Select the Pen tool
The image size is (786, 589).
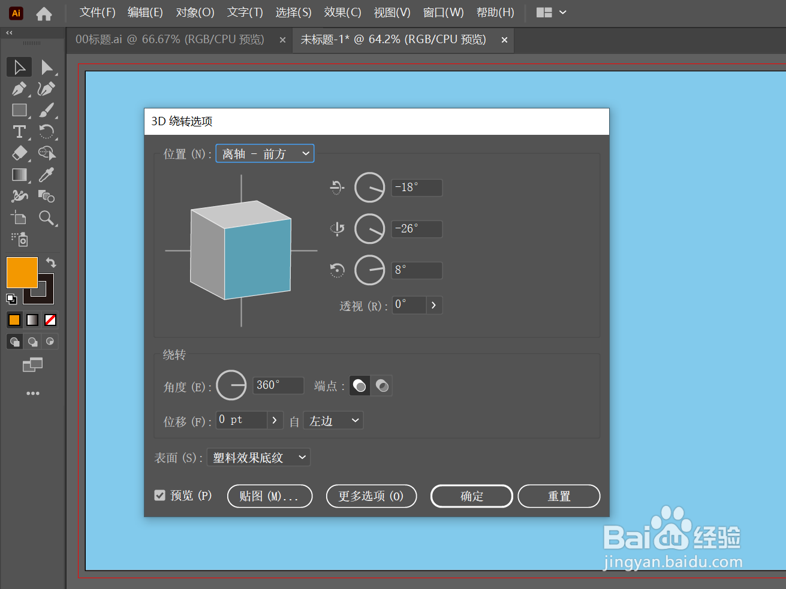pos(19,89)
